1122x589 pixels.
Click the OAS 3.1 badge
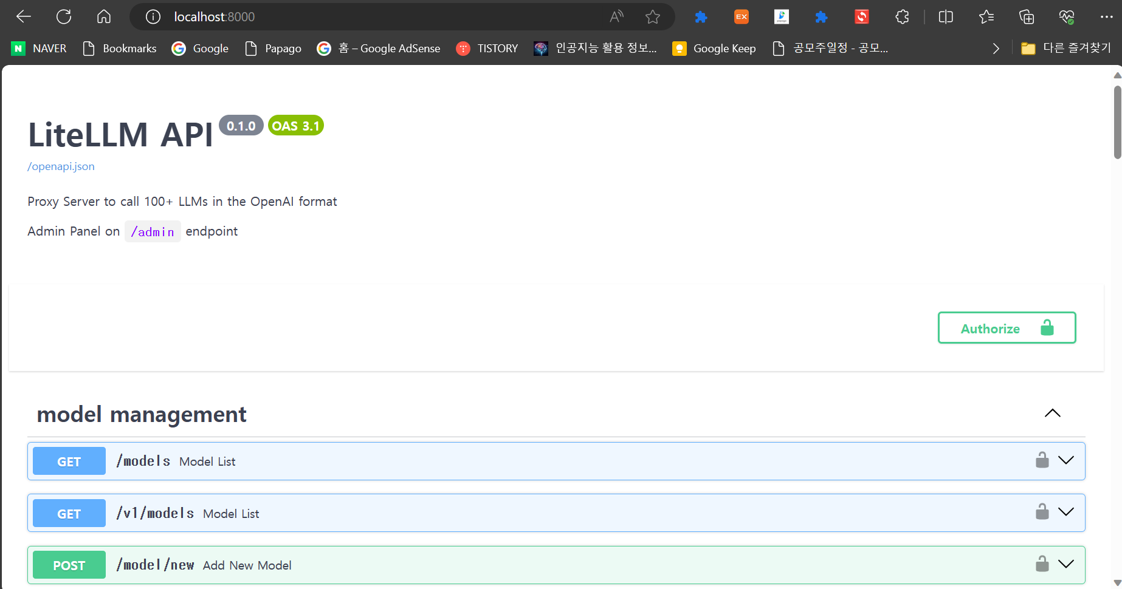tap(295, 126)
